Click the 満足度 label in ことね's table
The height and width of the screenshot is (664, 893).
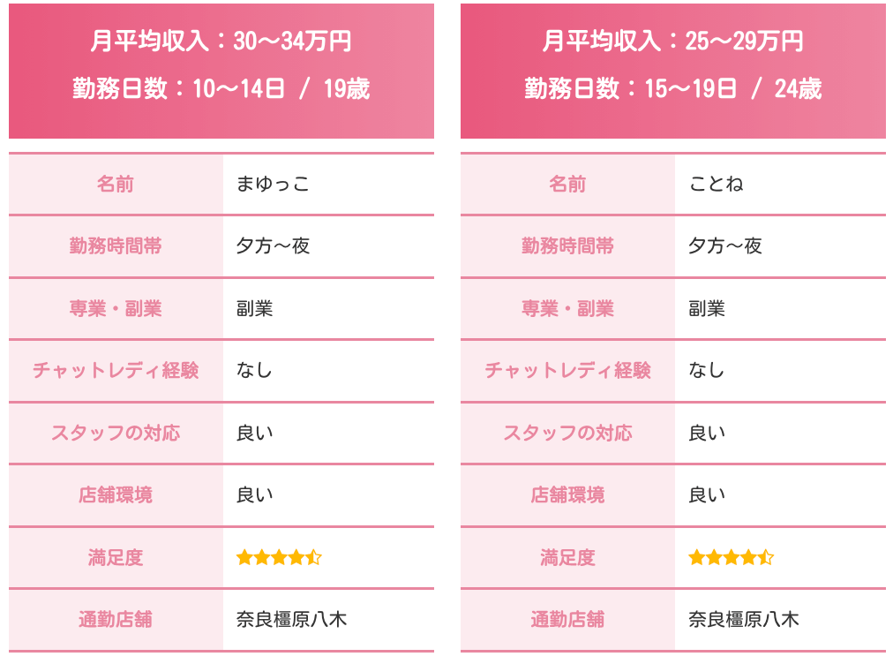[567, 557]
